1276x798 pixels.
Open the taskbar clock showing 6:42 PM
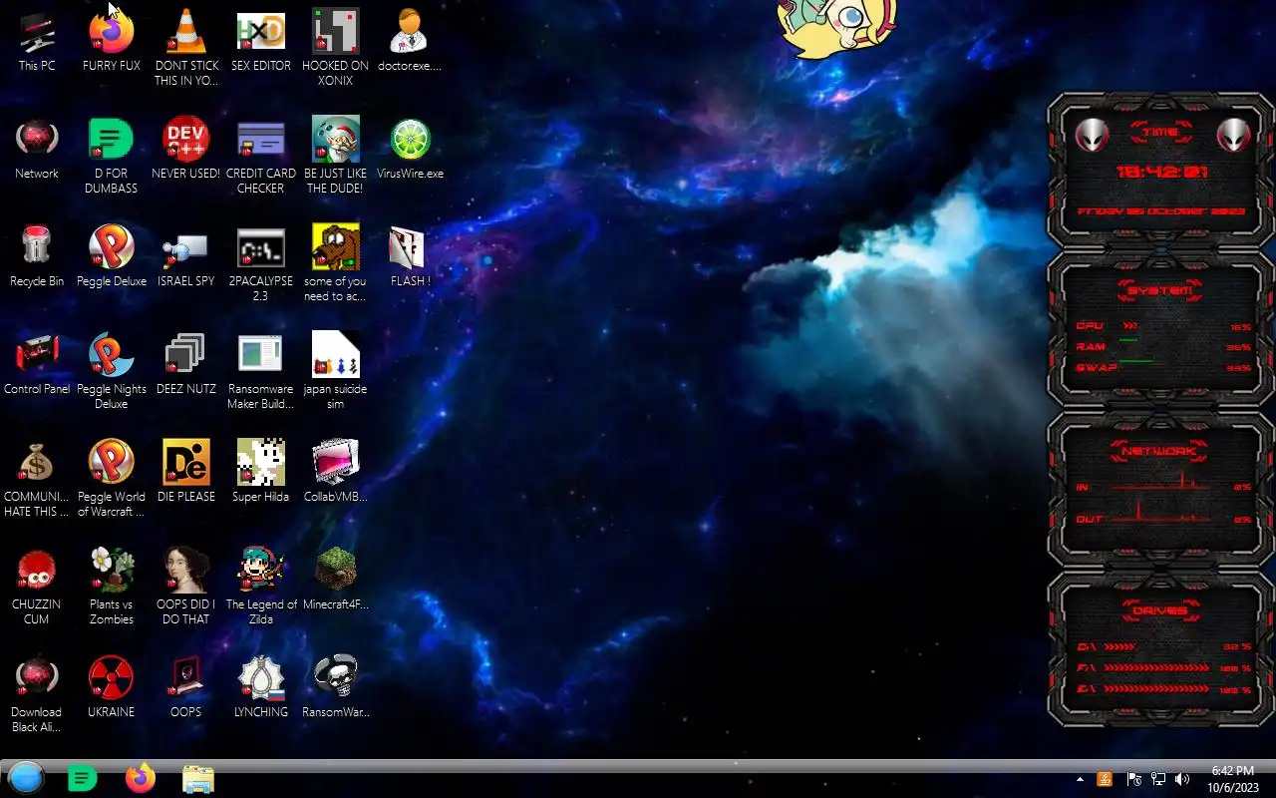click(1232, 779)
